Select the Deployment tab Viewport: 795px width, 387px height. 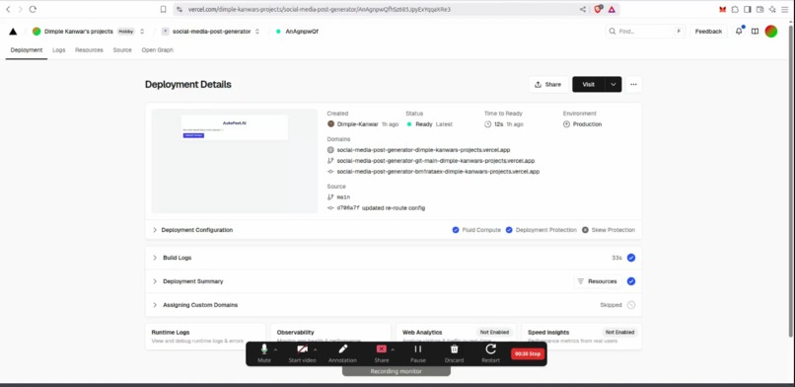(27, 50)
